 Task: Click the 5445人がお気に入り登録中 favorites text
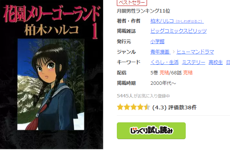(143, 96)
